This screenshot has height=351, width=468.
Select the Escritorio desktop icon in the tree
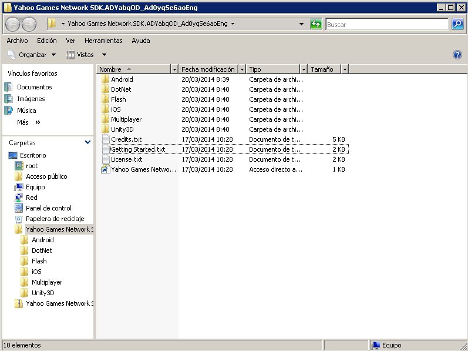click(x=13, y=155)
